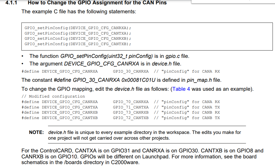Click the section heading 4.1.1 number

tap(11, 3)
